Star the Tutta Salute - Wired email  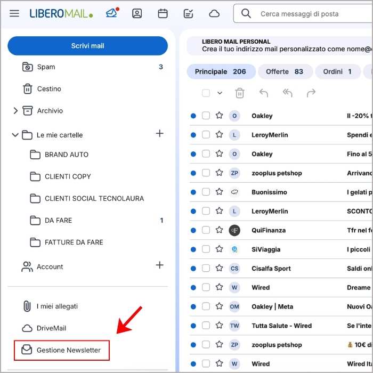[x=219, y=325]
